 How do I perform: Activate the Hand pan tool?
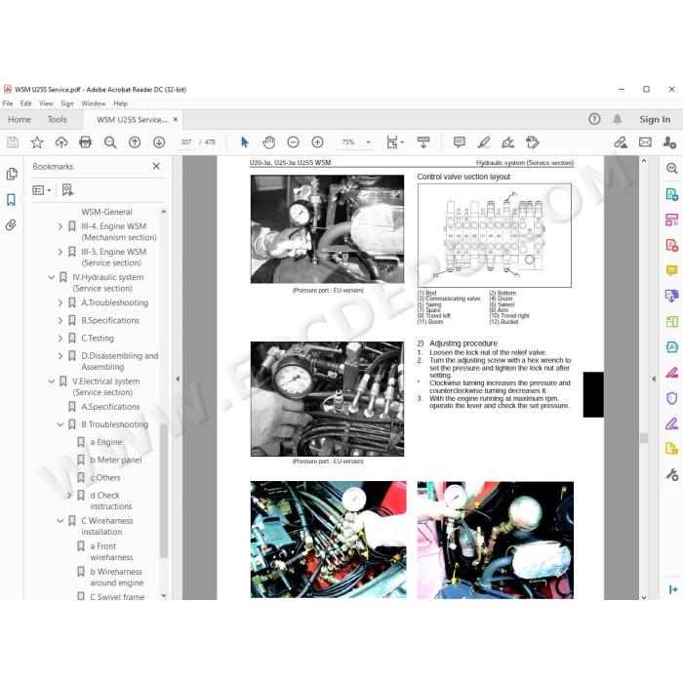point(268,142)
